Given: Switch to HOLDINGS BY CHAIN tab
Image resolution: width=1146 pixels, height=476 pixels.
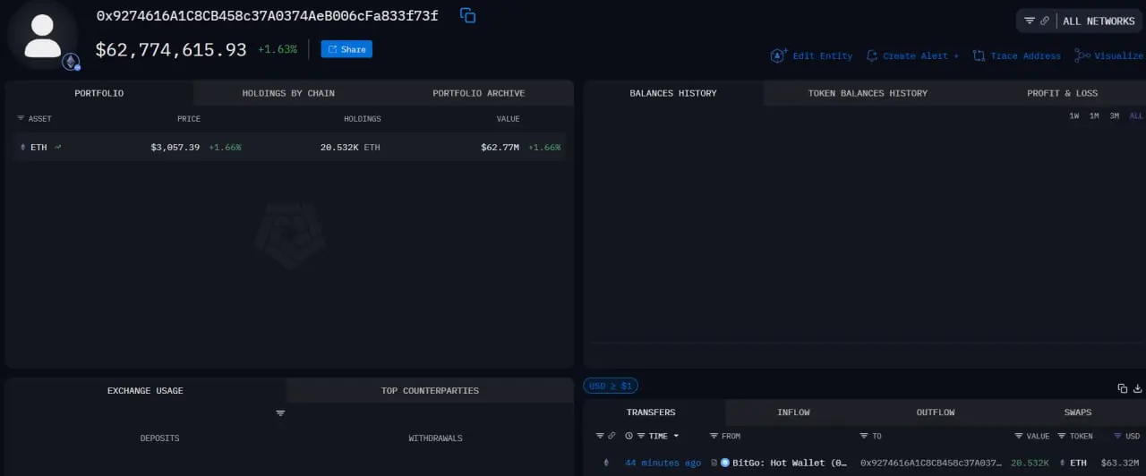Looking at the screenshot, I should pos(288,93).
